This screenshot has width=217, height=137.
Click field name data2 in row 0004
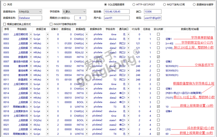click(113, 48)
